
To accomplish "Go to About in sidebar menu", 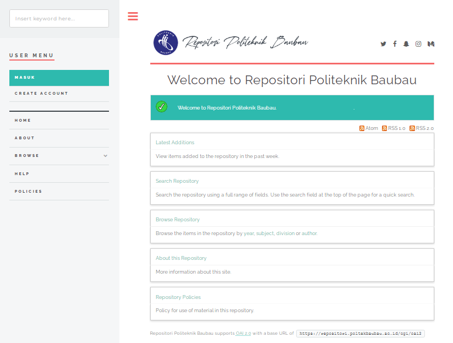I will click(x=25, y=138).
